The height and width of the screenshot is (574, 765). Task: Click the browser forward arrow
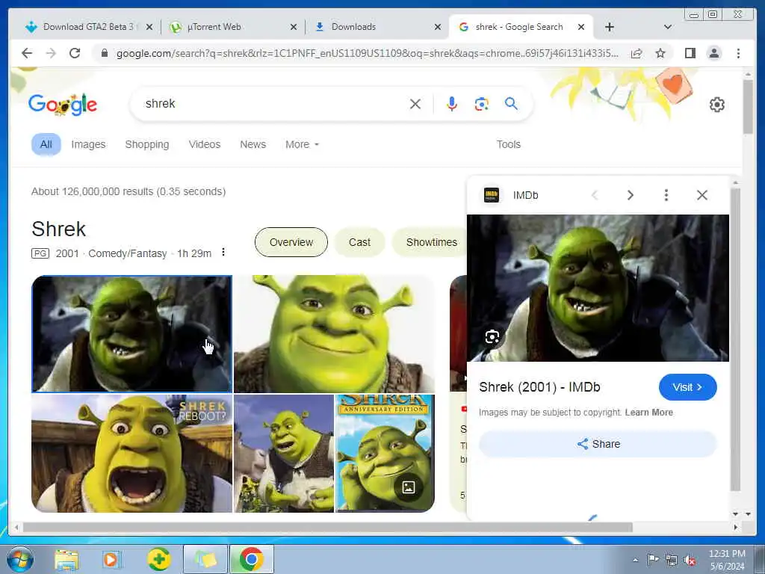coord(51,53)
